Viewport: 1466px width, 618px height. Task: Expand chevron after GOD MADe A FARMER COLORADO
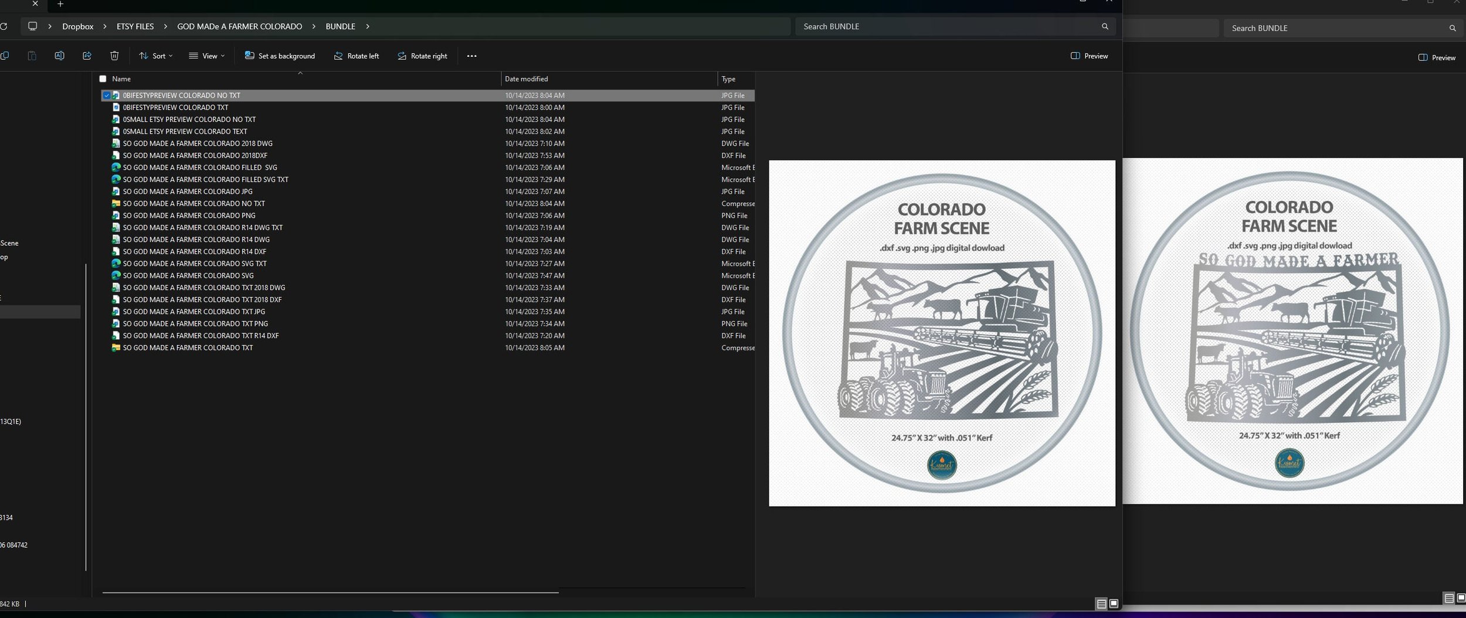pos(314,26)
